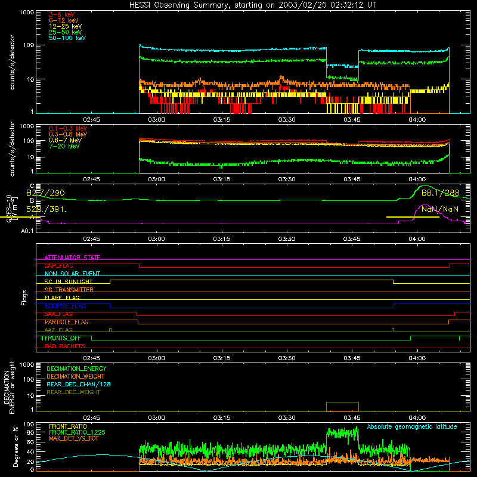This screenshot has height=477, width=477.
Task: Select the SC_IN_SUNLIGHT flag label
Action: click(69, 281)
